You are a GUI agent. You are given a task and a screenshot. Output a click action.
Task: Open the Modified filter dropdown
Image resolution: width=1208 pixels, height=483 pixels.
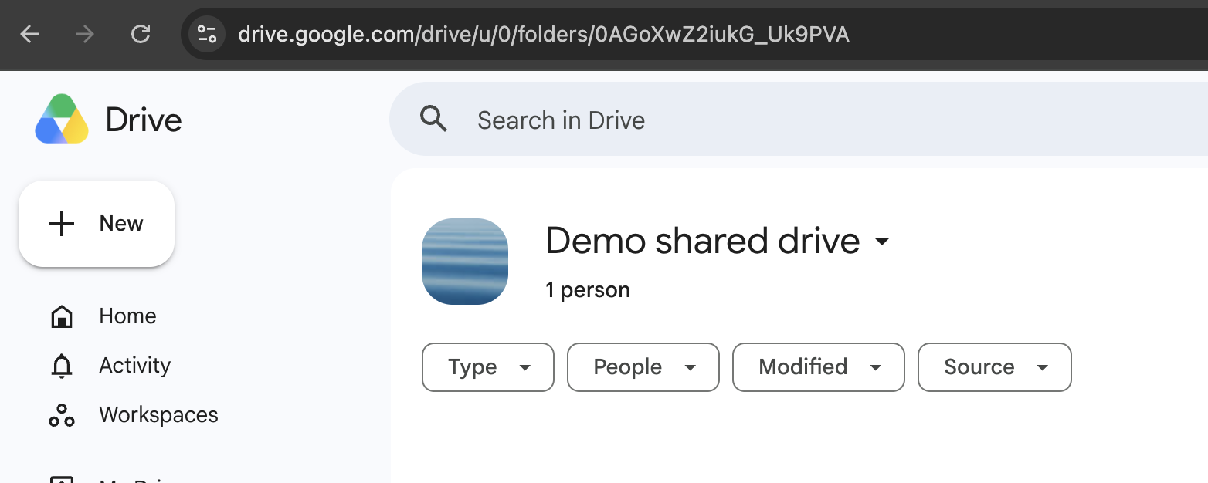(818, 367)
